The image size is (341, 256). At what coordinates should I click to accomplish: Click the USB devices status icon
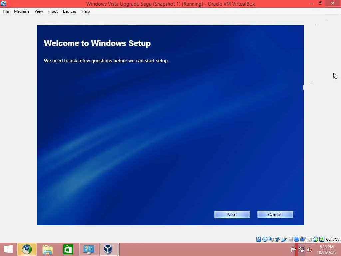click(x=284, y=239)
